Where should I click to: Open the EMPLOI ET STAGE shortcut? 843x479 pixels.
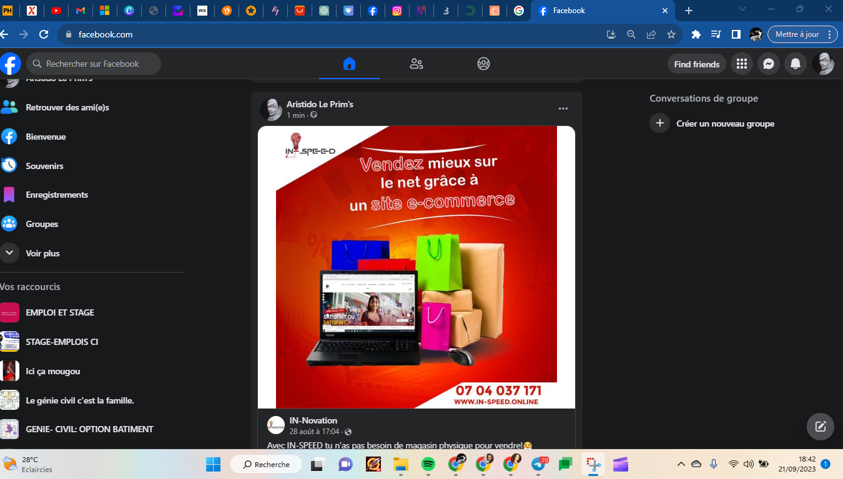point(60,312)
